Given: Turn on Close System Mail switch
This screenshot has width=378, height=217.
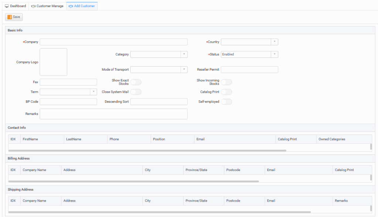Looking at the screenshot, I should coord(136,92).
